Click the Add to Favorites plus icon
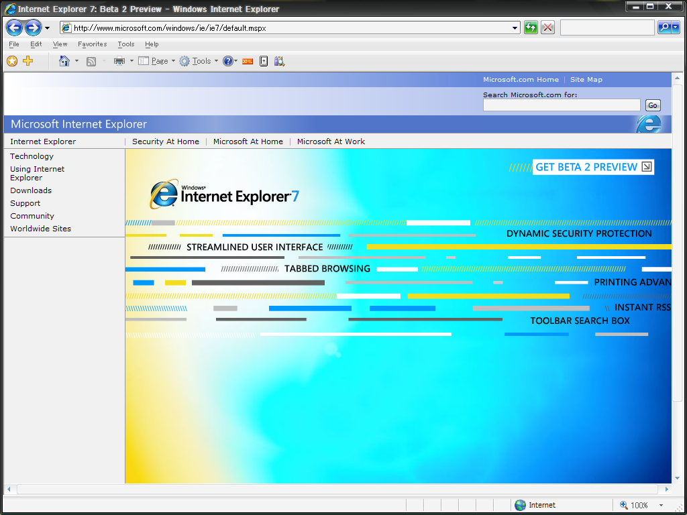687x515 pixels. [x=28, y=61]
